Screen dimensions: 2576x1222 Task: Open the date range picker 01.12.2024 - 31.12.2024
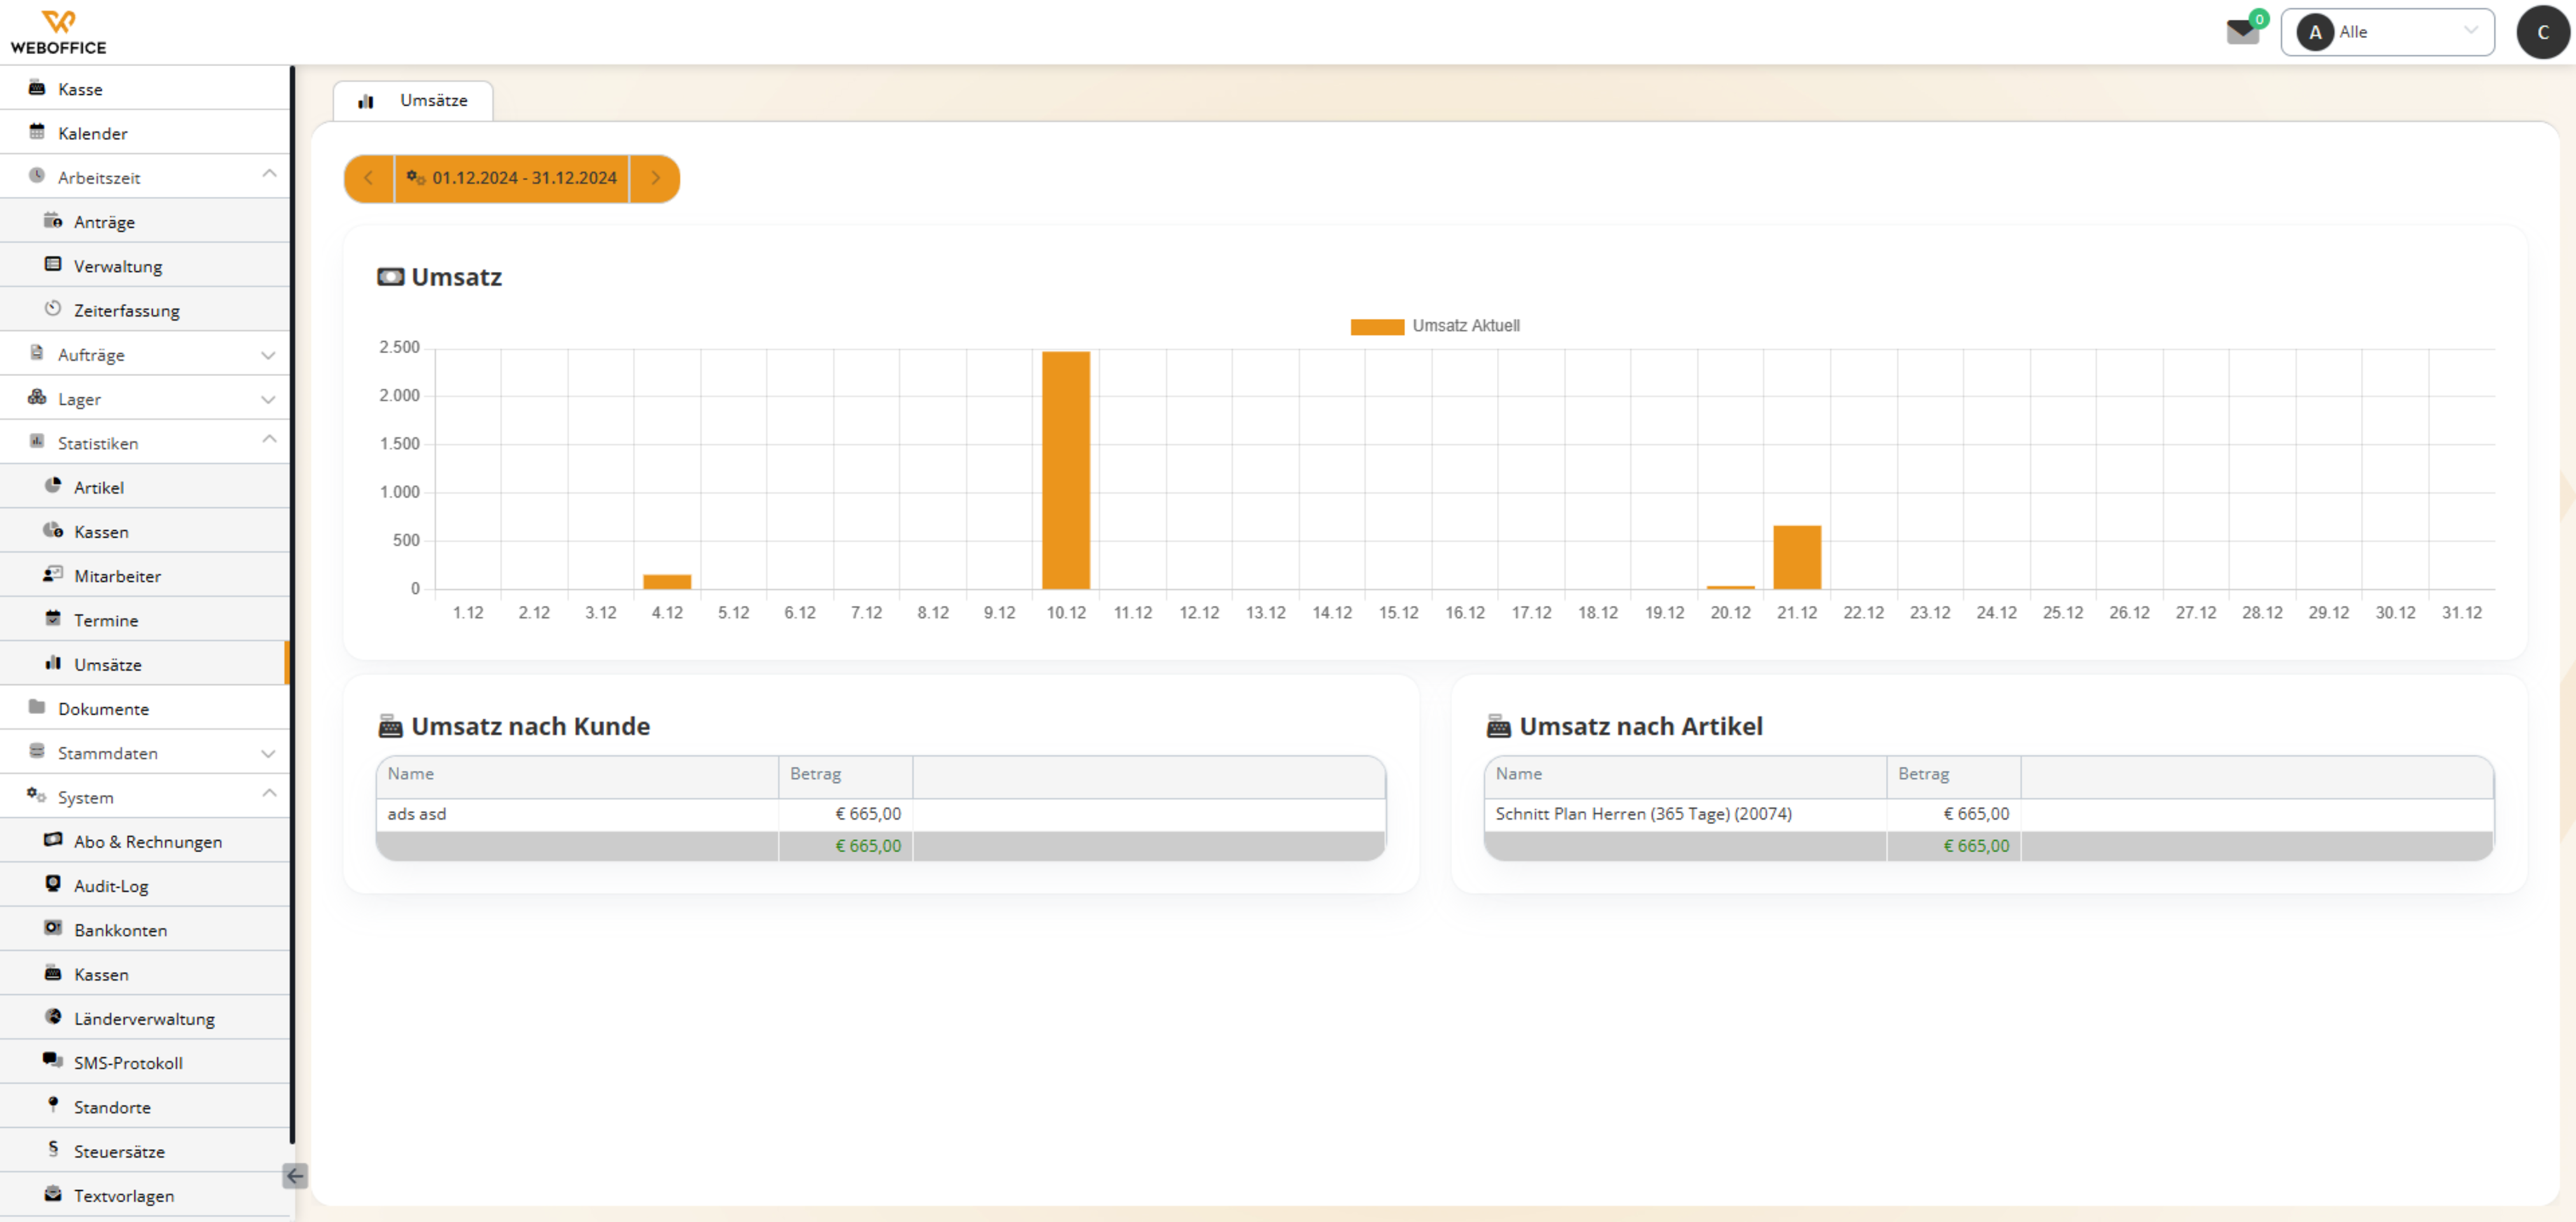coord(512,178)
